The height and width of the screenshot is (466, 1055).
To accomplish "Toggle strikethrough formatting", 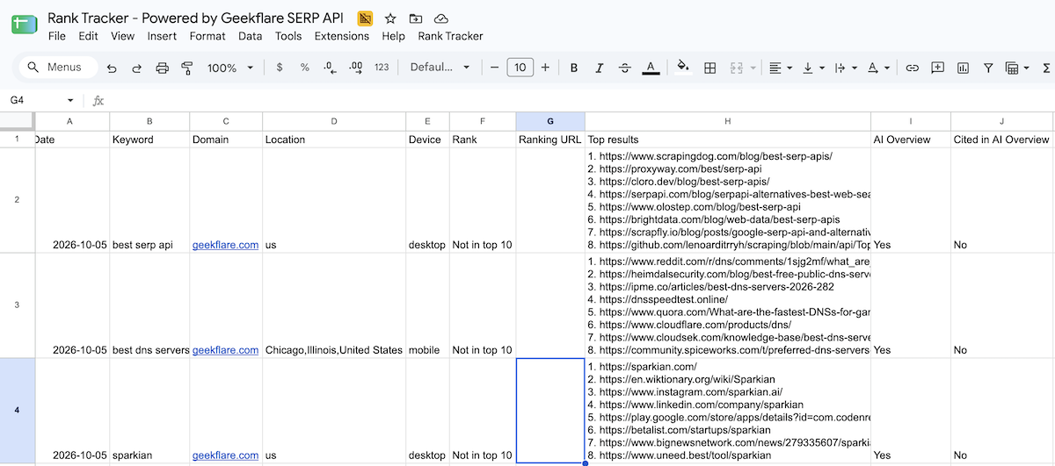I will (x=625, y=68).
